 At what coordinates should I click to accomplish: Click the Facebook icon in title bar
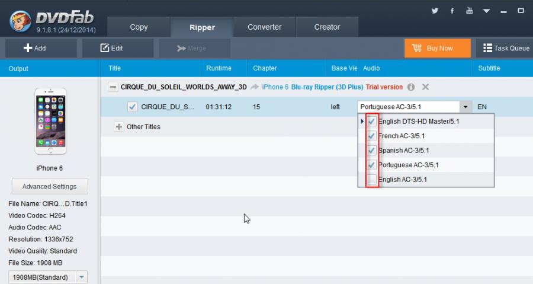pos(452,11)
